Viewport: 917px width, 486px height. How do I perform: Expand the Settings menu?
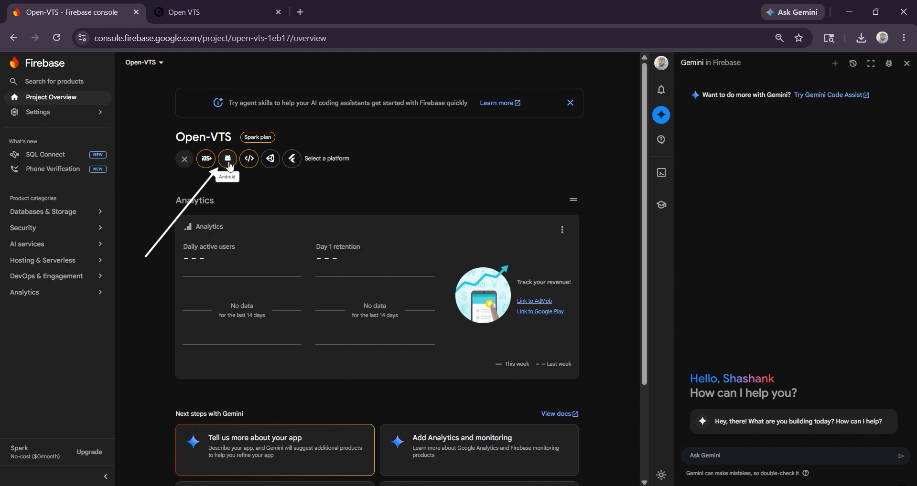tap(57, 112)
